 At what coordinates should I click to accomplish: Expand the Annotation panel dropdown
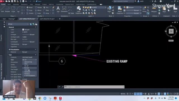click(65, 16)
